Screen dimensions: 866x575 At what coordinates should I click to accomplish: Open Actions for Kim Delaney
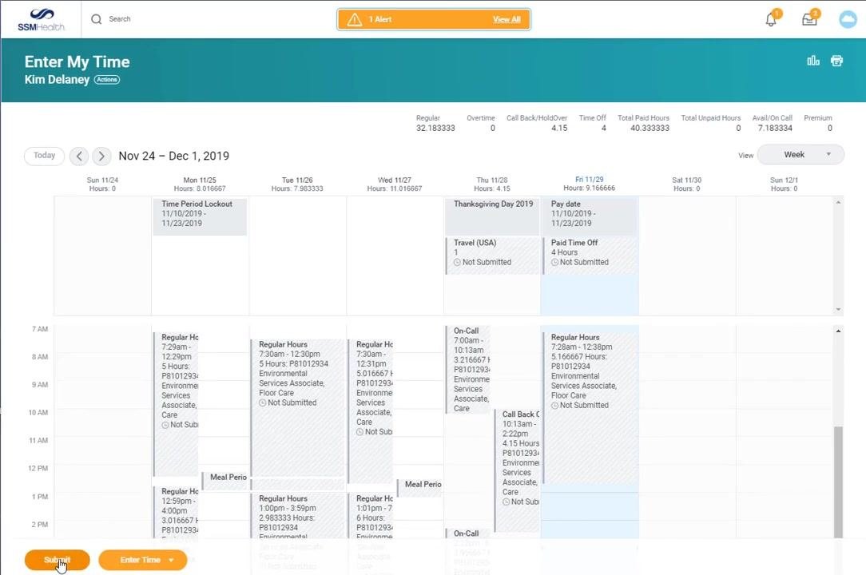[106, 80]
